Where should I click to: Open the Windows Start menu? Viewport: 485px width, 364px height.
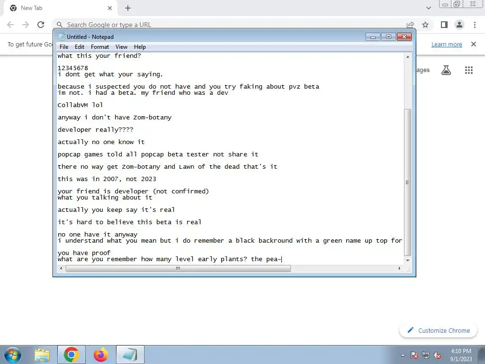click(x=13, y=355)
